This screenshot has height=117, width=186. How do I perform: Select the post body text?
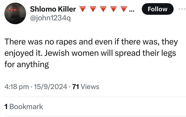91,53
